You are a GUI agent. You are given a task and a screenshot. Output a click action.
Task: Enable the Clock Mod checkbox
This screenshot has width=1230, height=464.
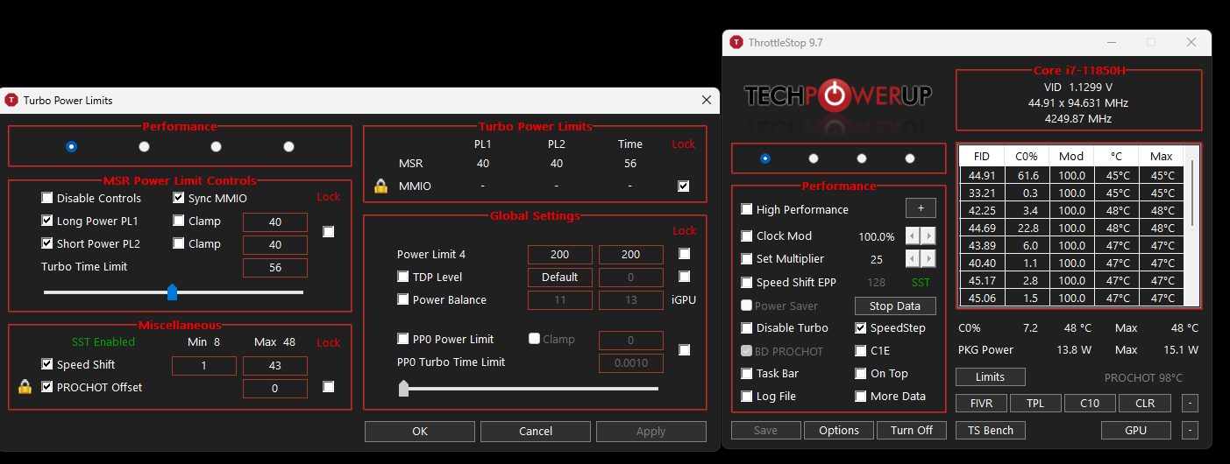(747, 236)
